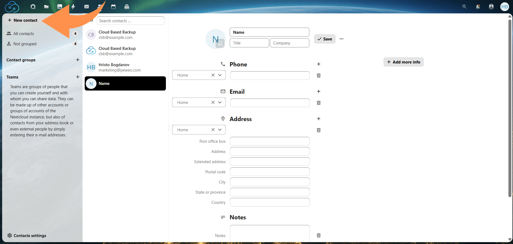Open the Files app icon
513x244 pixels.
tap(46, 7)
